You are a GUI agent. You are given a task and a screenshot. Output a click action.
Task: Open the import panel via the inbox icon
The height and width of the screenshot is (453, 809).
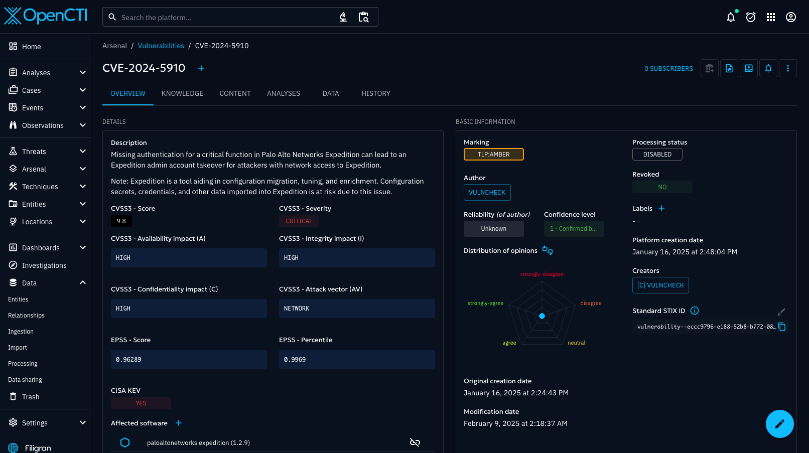point(749,68)
